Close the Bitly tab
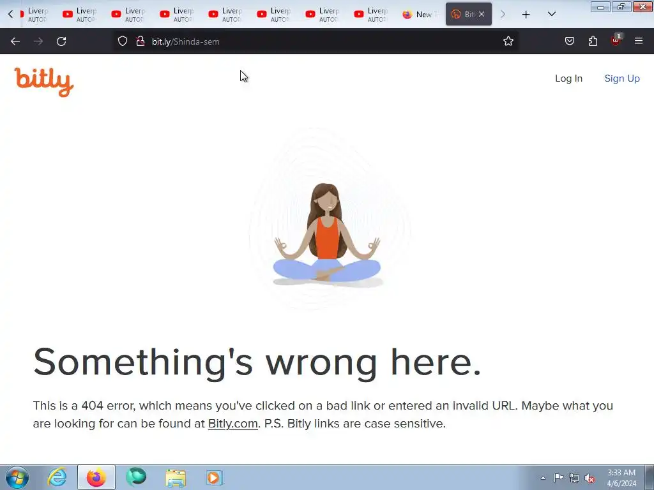This screenshot has width=654, height=490. pyautogui.click(x=482, y=14)
